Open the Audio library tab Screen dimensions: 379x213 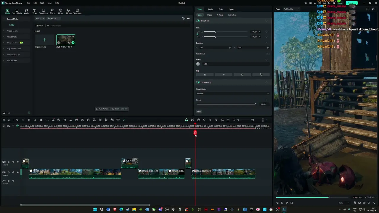[26, 12]
